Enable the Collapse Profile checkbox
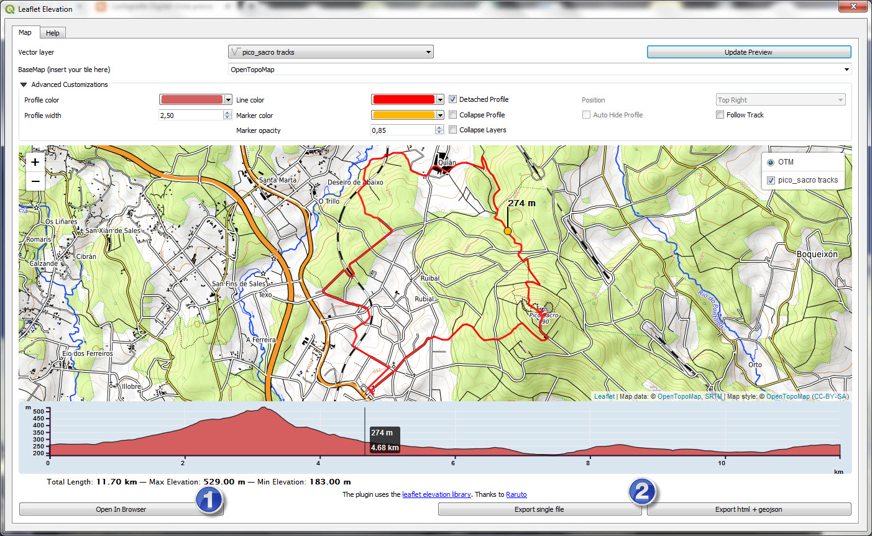The image size is (872, 536). pyautogui.click(x=453, y=115)
